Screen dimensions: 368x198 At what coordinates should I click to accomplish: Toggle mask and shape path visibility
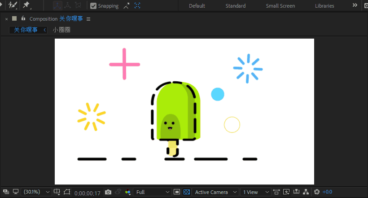(67, 192)
